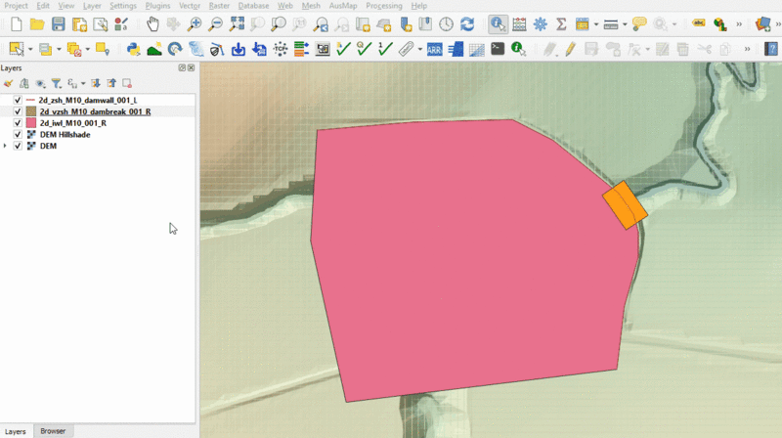782x438 pixels.
Task: Expand the DEM layer tree item
Action: click(x=6, y=146)
